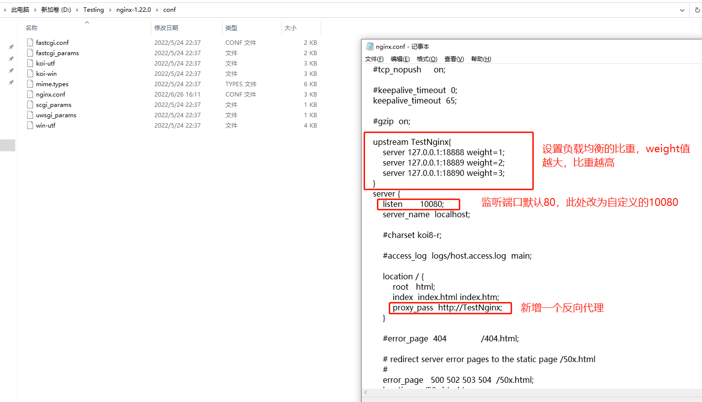
Task: Select the mime.types file name
Action: tap(52, 84)
